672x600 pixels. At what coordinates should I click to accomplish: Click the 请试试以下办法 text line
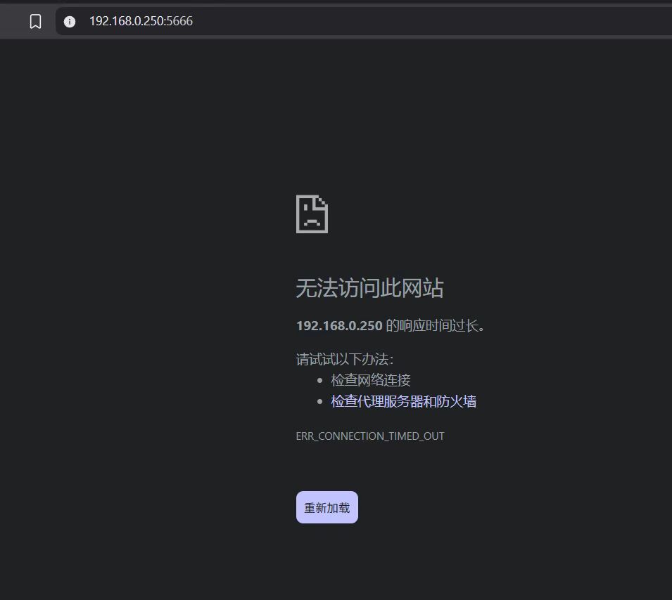click(345, 359)
